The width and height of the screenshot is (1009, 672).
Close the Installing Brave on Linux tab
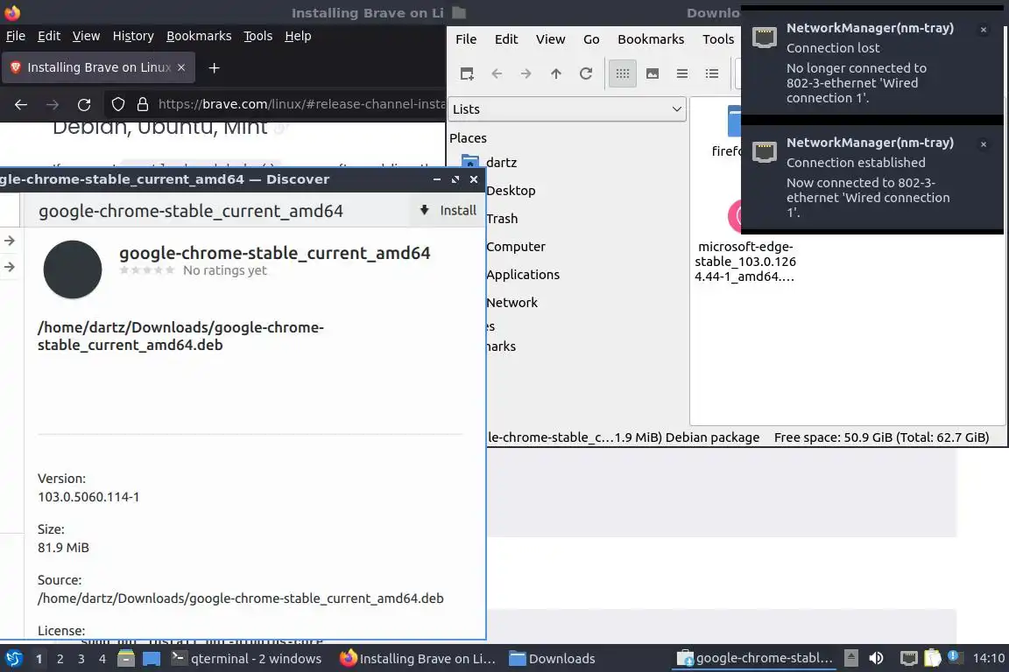[181, 67]
